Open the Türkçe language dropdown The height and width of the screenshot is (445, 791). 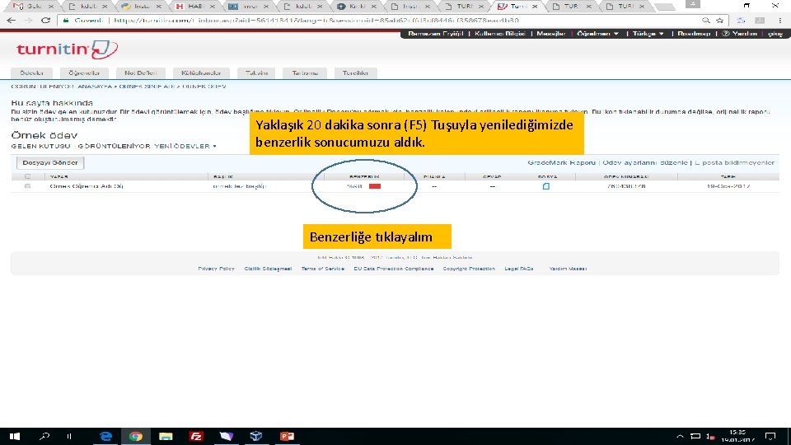pos(648,33)
